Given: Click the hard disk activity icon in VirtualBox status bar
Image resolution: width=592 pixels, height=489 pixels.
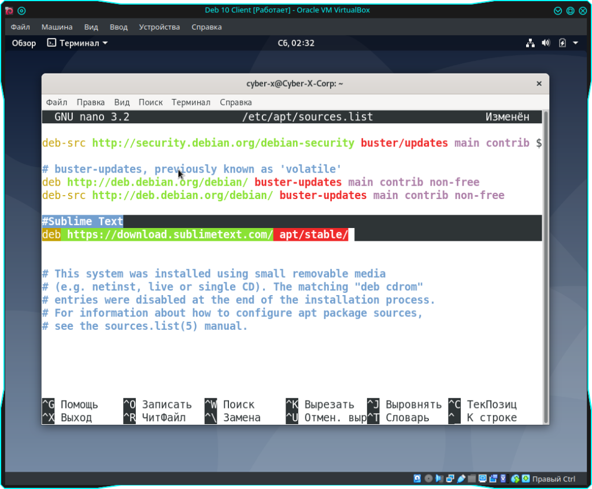Looking at the screenshot, I should coord(417,479).
